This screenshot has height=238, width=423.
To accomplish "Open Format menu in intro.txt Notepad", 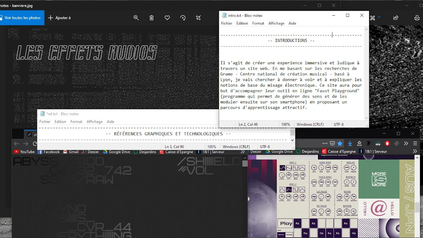I will pyautogui.click(x=258, y=23).
